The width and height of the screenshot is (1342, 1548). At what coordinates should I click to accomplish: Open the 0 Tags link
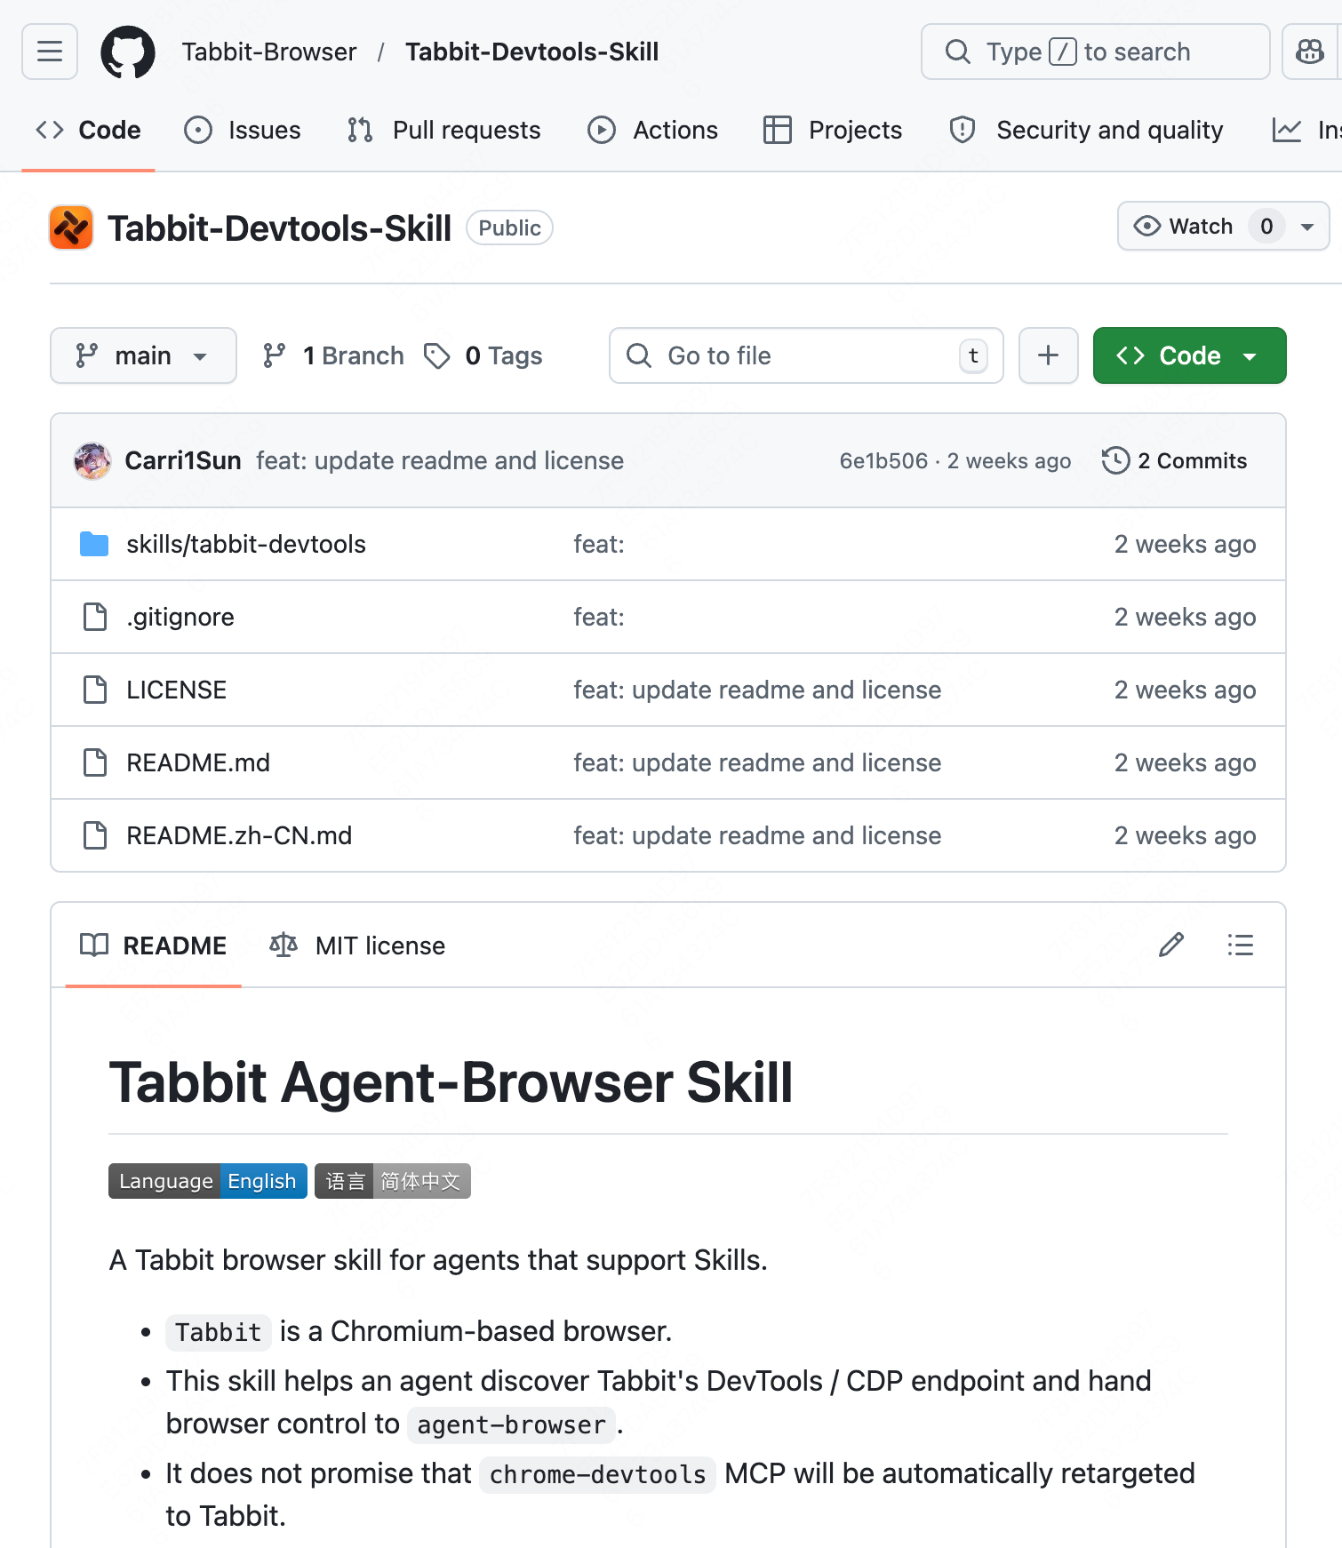click(x=483, y=355)
